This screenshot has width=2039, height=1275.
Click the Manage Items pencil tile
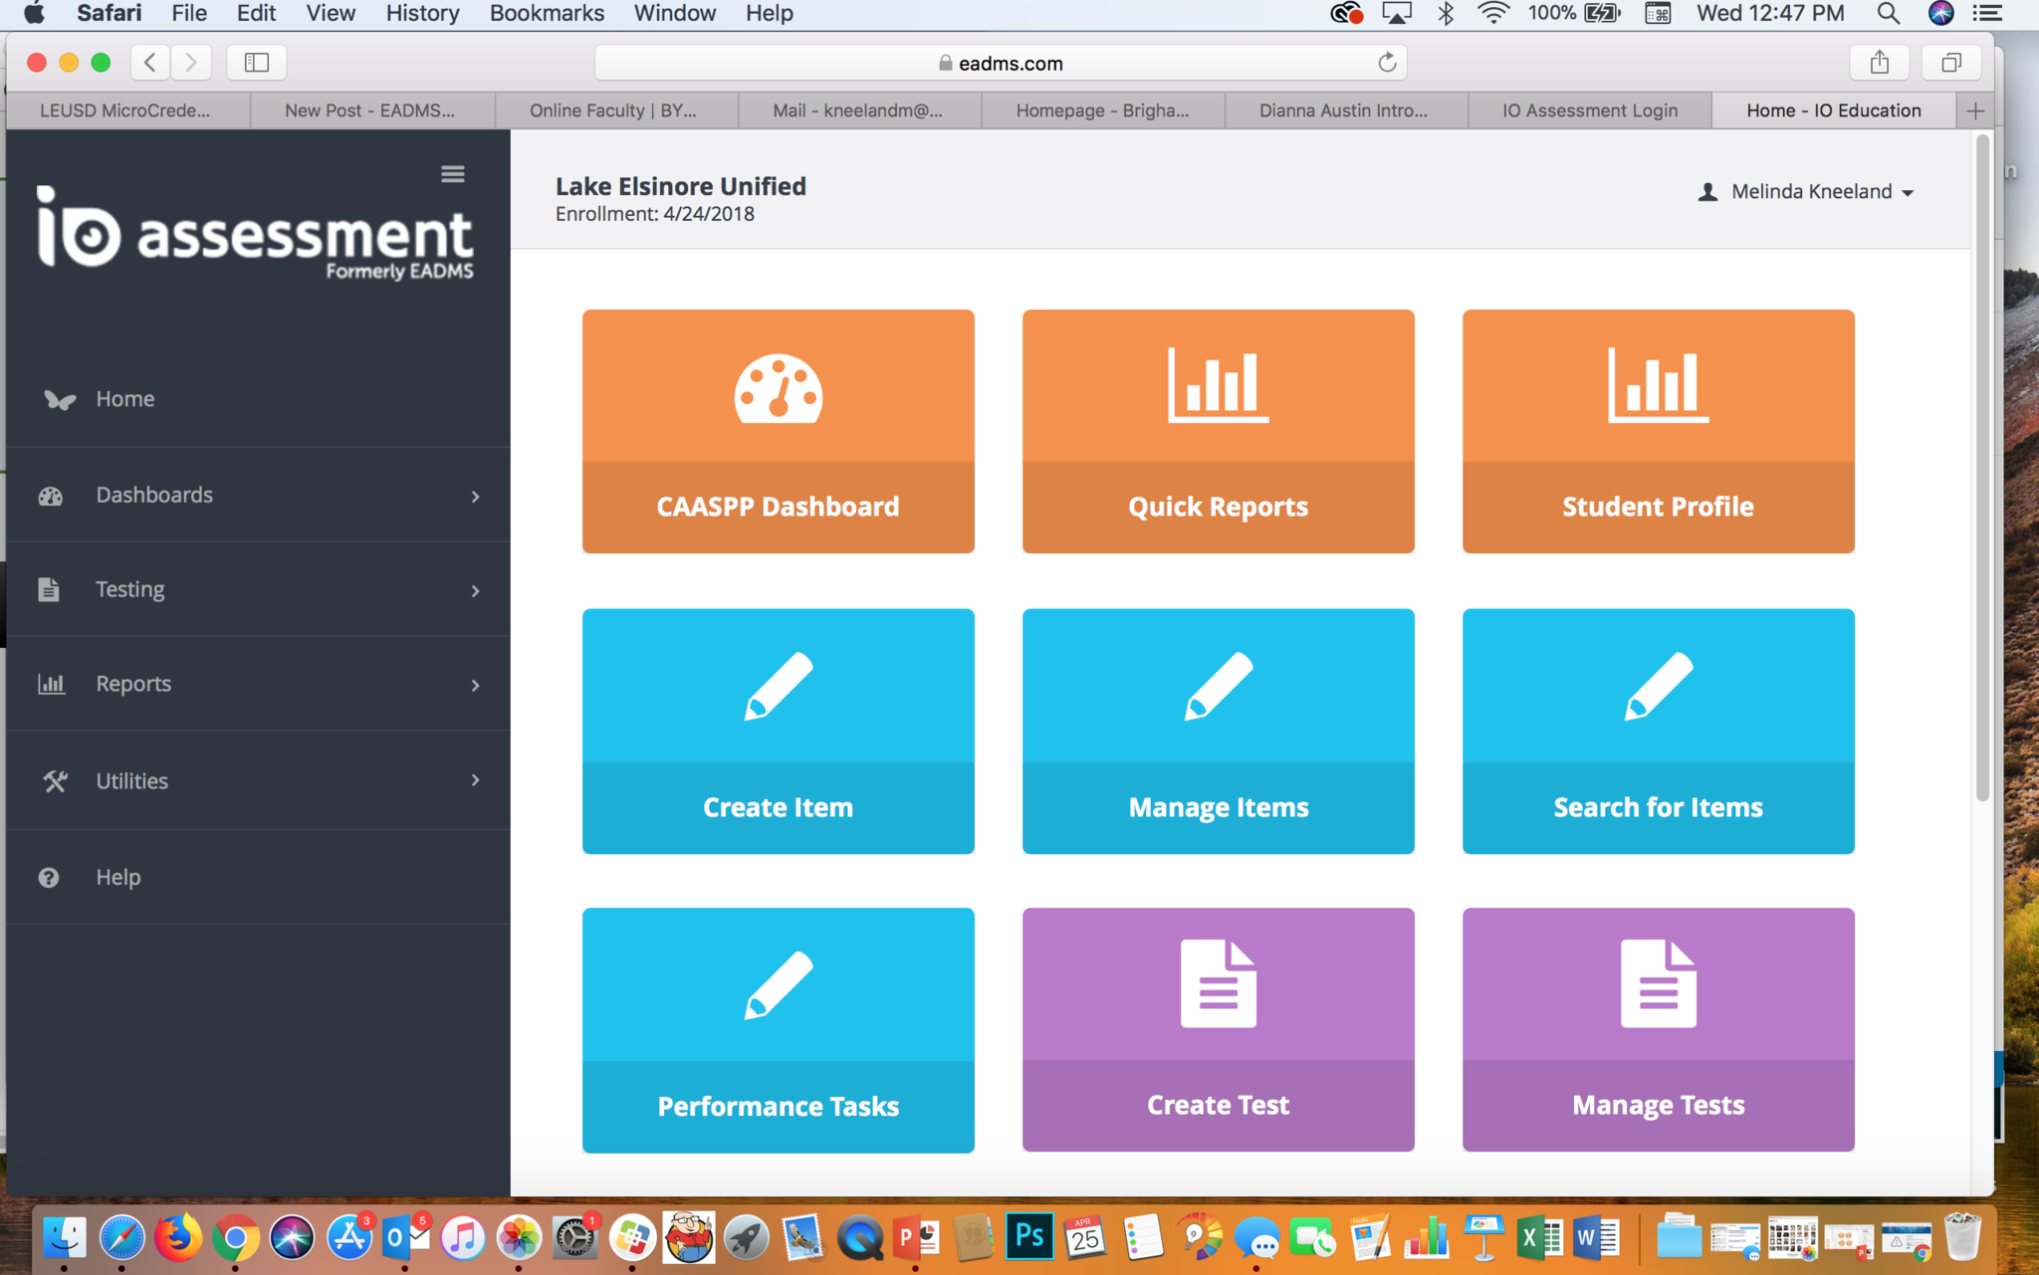pyautogui.click(x=1218, y=731)
